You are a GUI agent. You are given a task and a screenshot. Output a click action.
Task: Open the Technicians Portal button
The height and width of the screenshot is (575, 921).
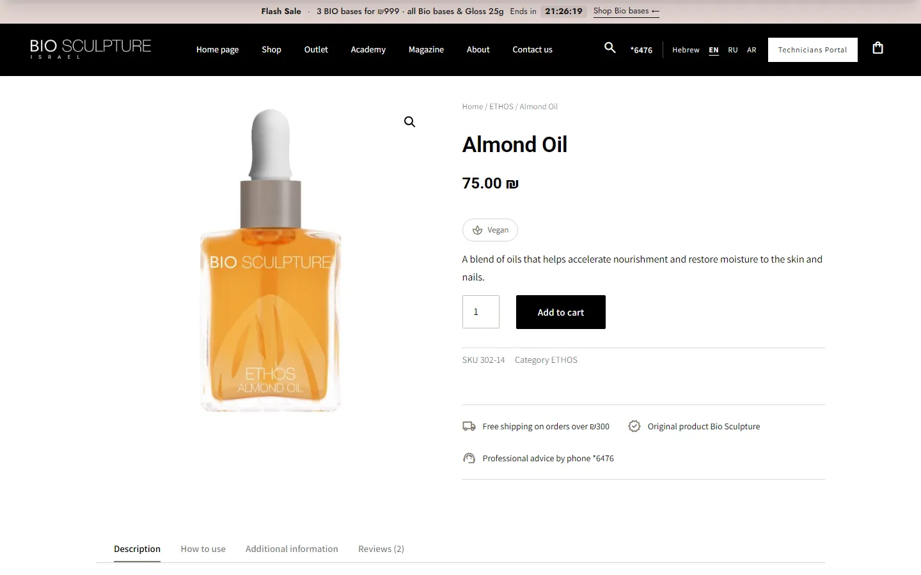click(x=812, y=50)
